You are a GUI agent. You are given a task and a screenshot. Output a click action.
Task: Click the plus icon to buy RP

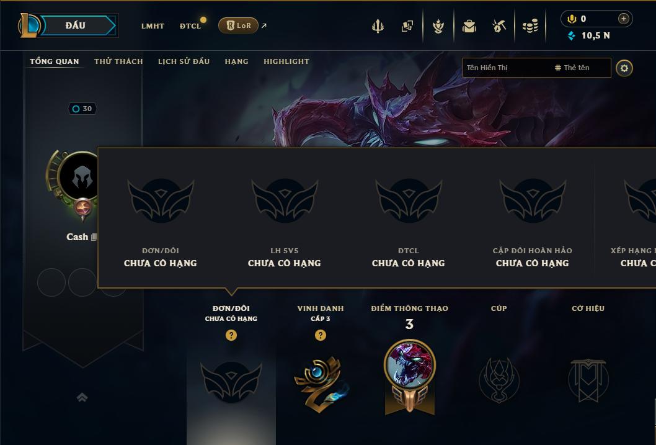coord(623,19)
